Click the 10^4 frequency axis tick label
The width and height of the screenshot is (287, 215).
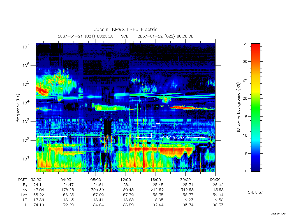(26, 102)
